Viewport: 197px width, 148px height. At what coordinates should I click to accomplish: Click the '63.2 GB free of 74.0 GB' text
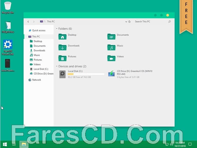point(79,77)
